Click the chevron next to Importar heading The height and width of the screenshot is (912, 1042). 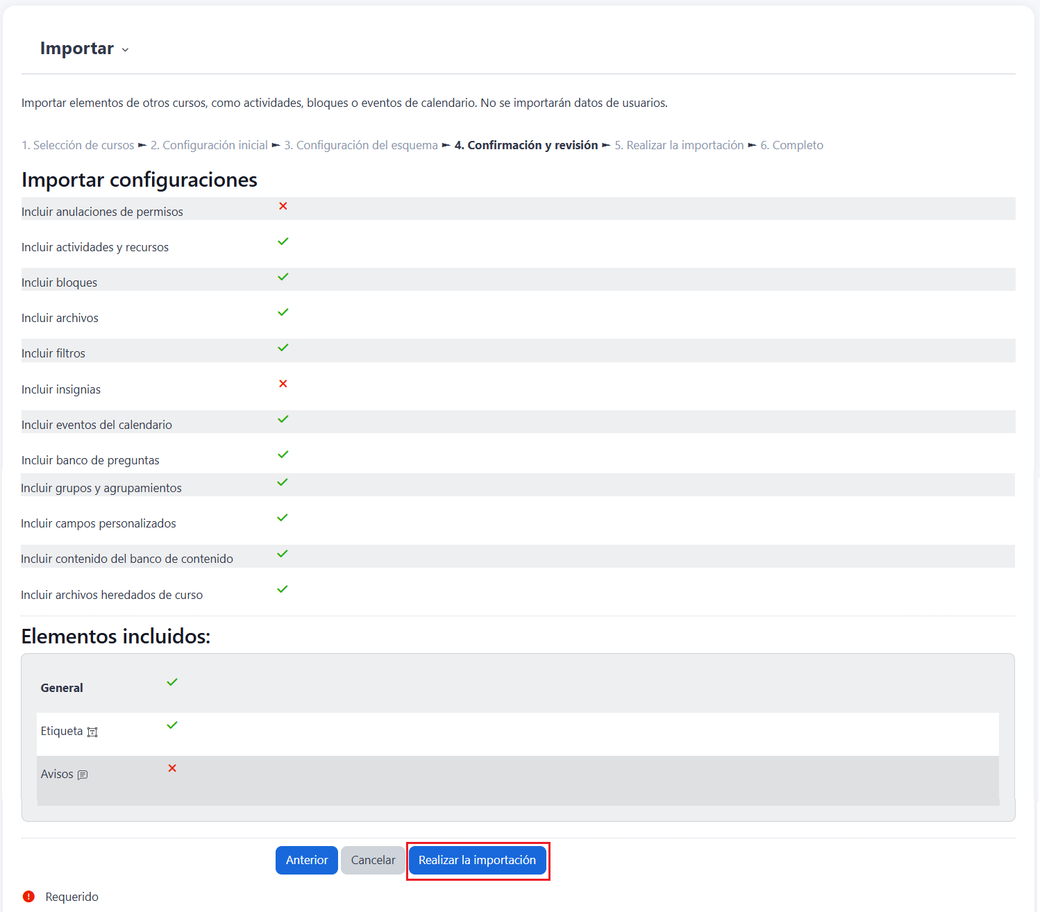[125, 50]
